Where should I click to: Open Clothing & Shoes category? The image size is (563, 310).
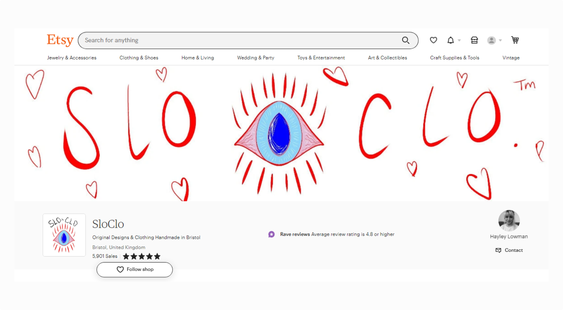click(x=139, y=58)
